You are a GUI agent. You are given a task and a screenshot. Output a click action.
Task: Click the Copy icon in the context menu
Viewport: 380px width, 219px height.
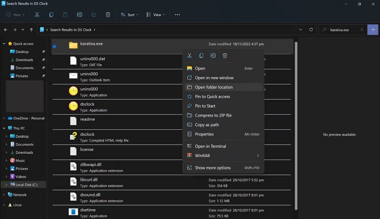click(x=201, y=56)
